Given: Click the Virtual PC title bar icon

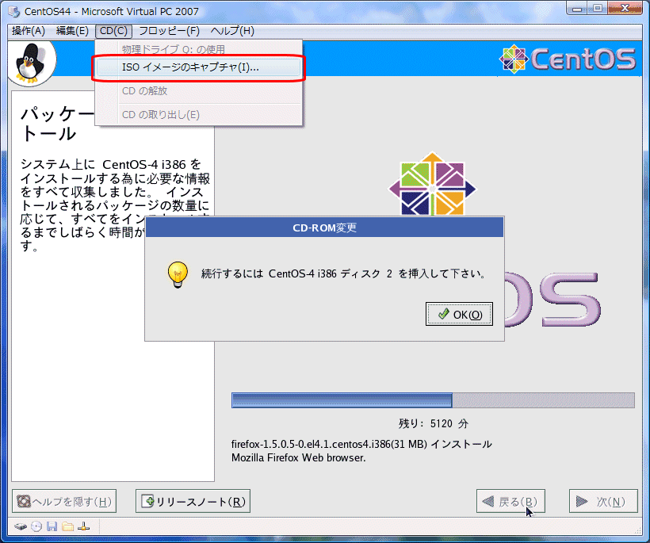Looking at the screenshot, I should [x=14, y=11].
